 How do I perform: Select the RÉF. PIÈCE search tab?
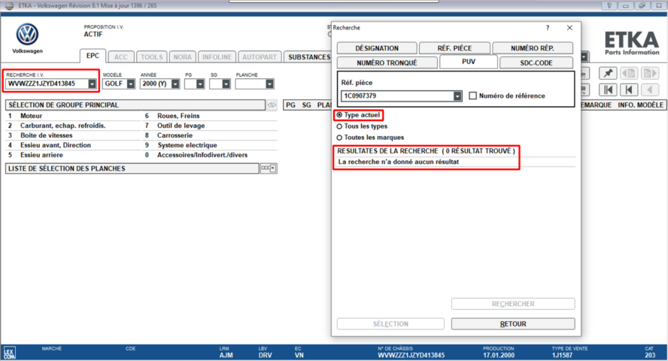[x=454, y=48]
